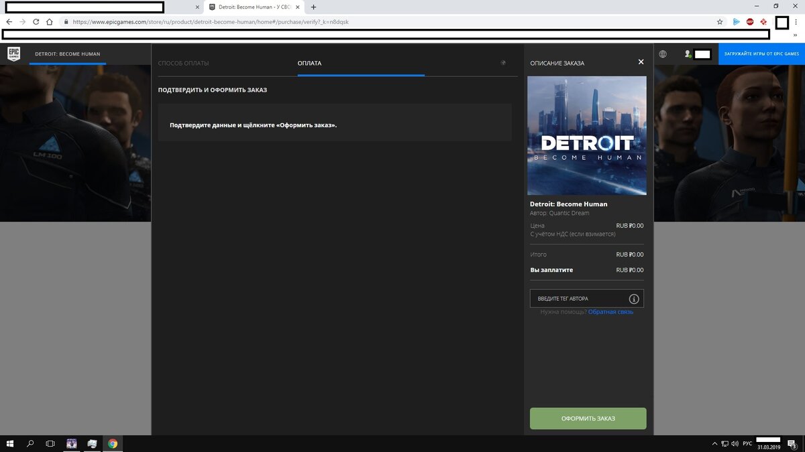Open the user account avatar icon

point(688,54)
